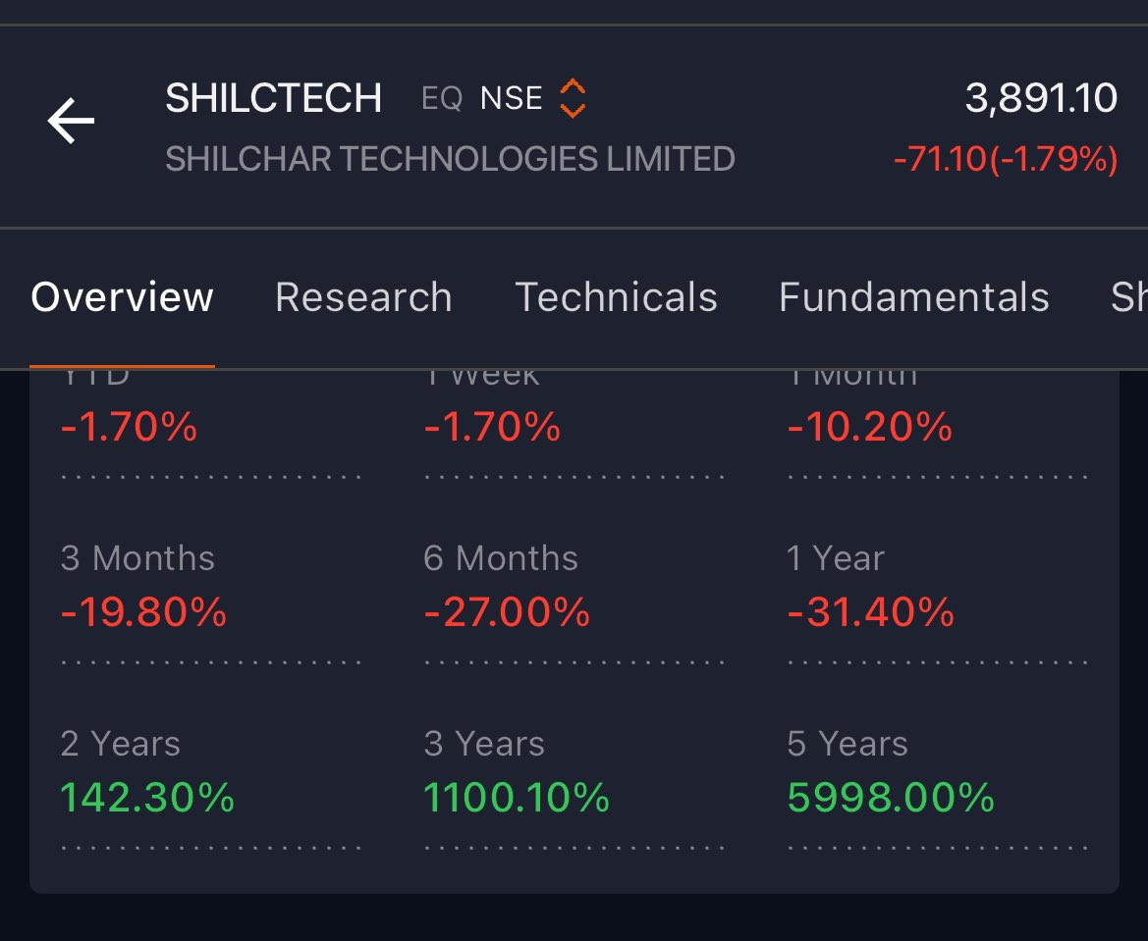Tap the 3 Years return of 1100.10%
Image resolution: width=1148 pixels, height=941 pixels.
click(x=517, y=797)
